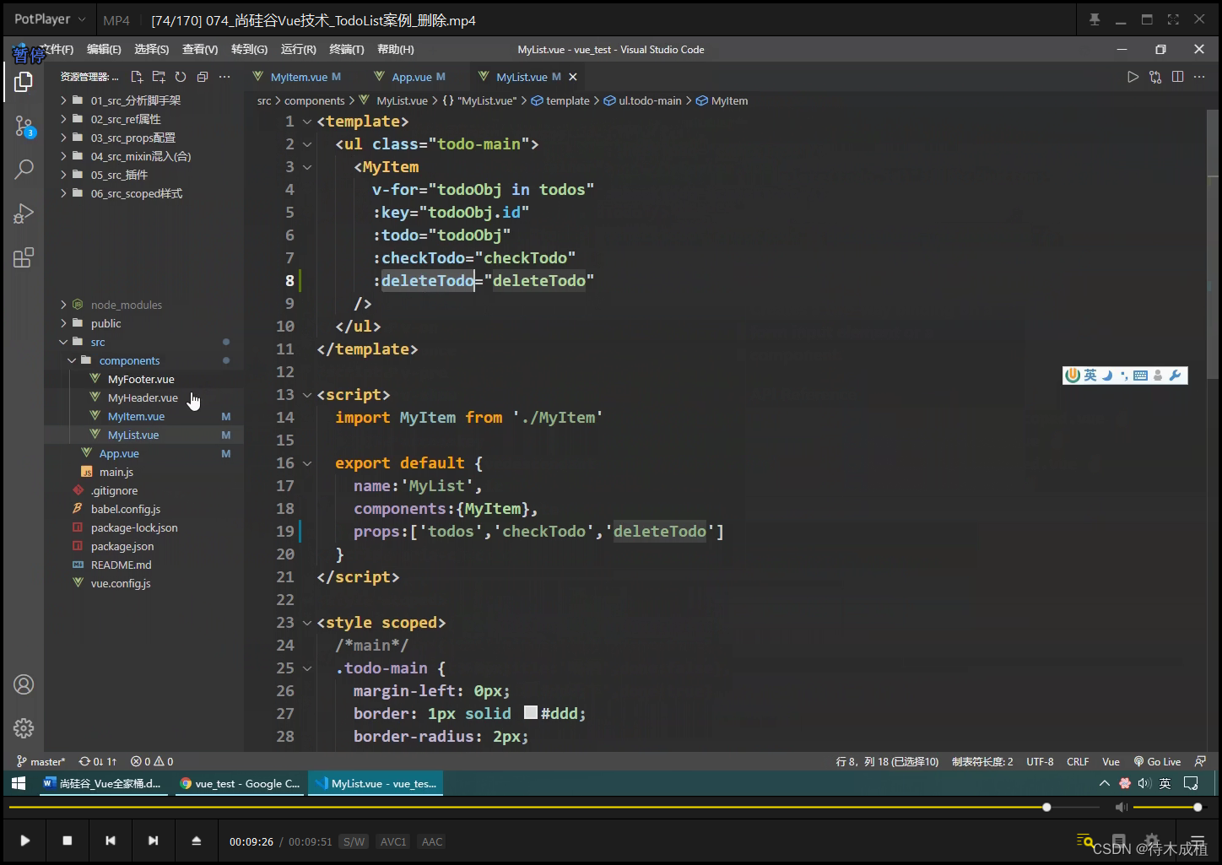The height and width of the screenshot is (865, 1222).
Task: Collapse all folders in explorer
Action: click(x=203, y=77)
